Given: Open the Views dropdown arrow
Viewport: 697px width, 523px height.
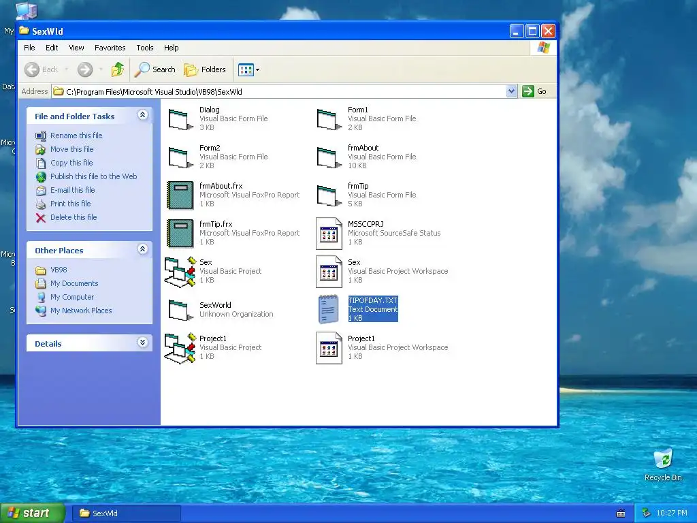Looking at the screenshot, I should [257, 70].
